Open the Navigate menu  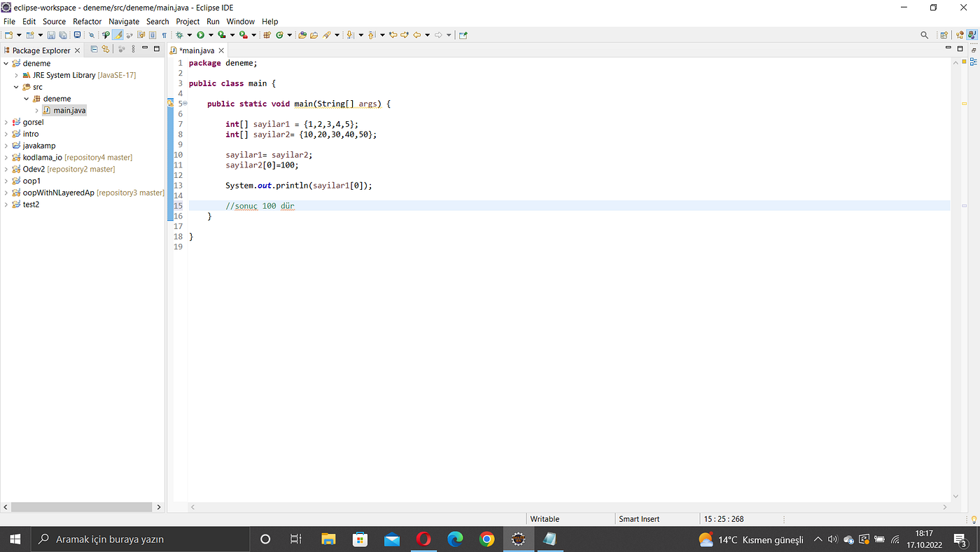click(x=124, y=22)
